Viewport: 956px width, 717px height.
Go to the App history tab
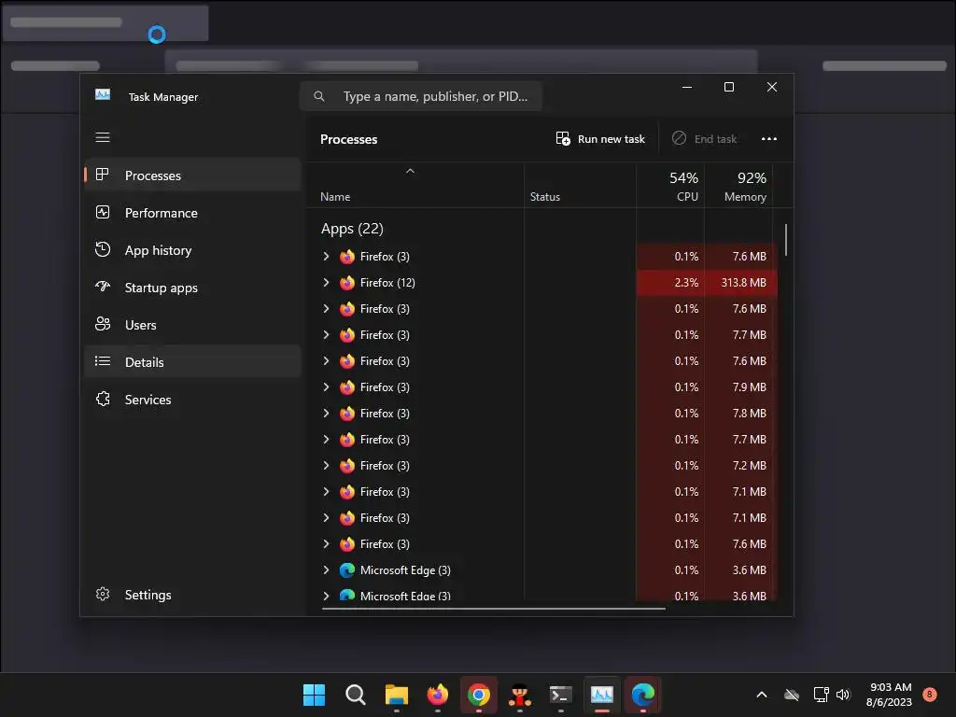(x=192, y=250)
